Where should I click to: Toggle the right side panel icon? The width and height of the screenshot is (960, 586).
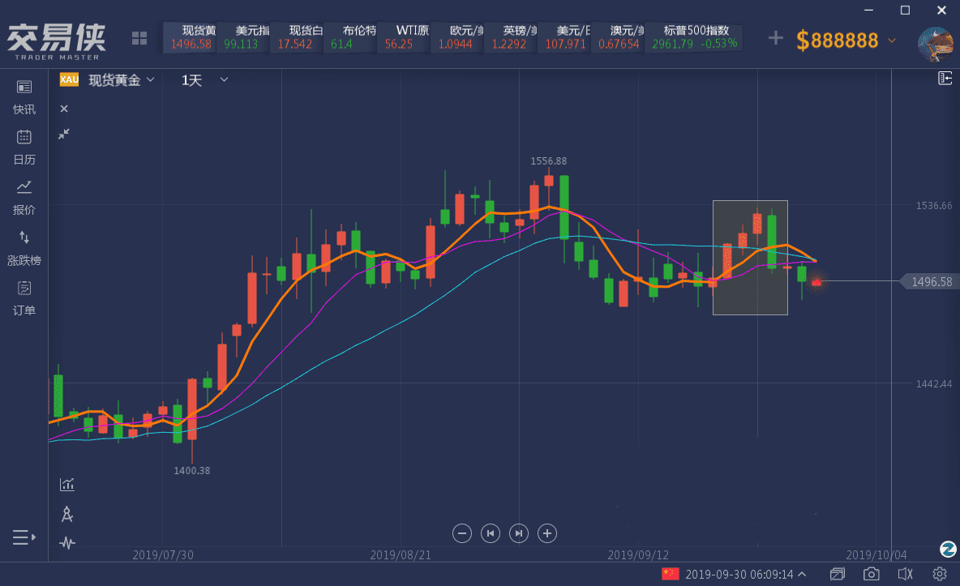click(945, 78)
